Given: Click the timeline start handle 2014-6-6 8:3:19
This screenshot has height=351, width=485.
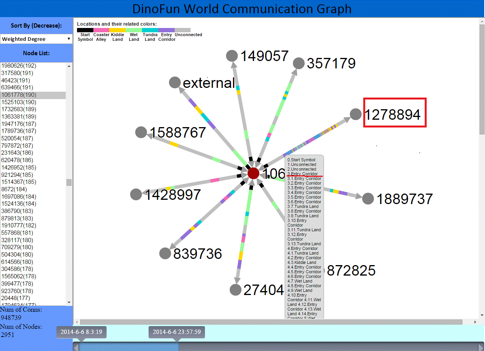Looking at the screenshot, I should tap(81, 332).
